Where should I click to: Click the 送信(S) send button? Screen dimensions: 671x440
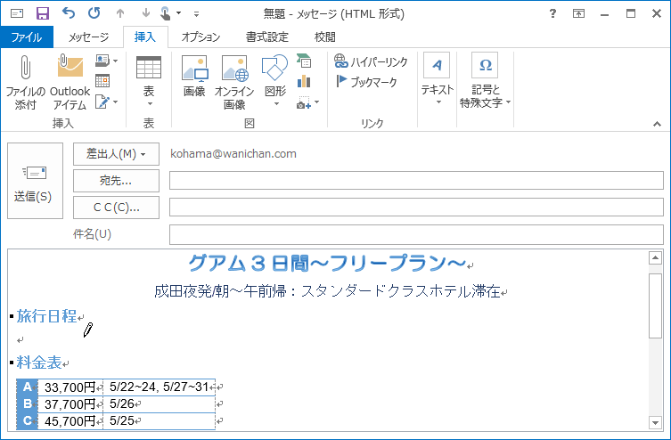35,181
